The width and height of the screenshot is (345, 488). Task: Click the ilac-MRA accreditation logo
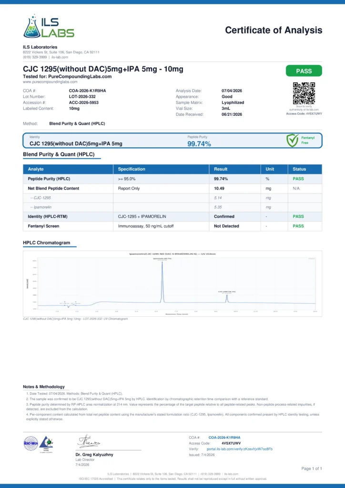coord(31,443)
